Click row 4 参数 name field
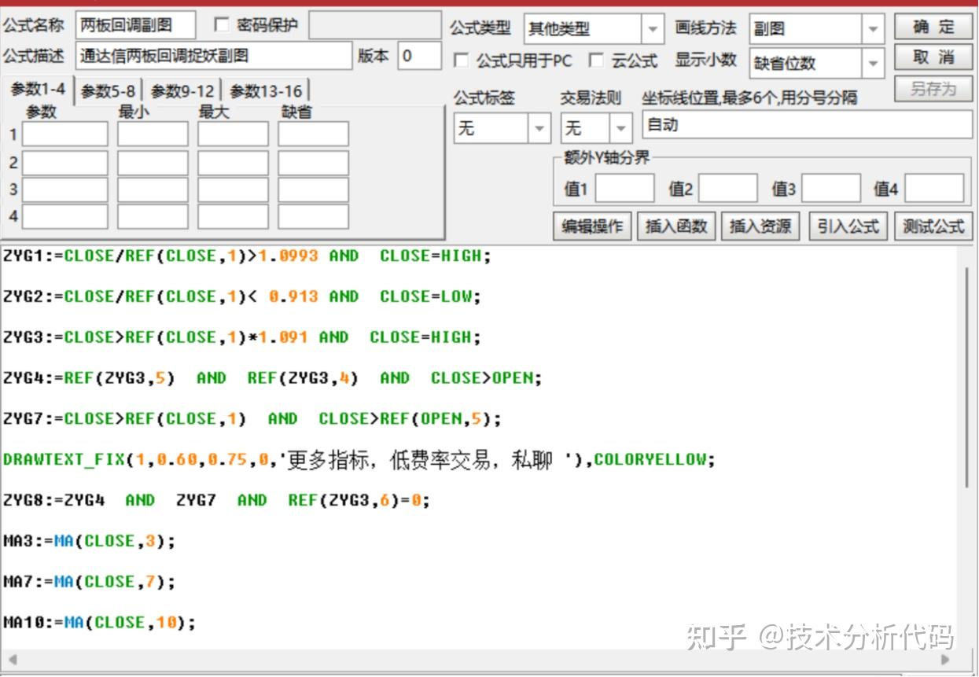979x677 pixels. 64,216
